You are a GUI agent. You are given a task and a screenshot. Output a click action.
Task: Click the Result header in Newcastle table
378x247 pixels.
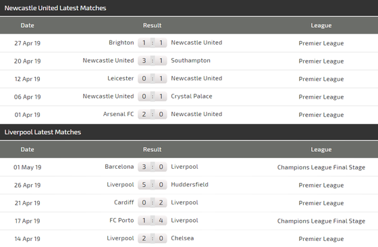(152, 25)
